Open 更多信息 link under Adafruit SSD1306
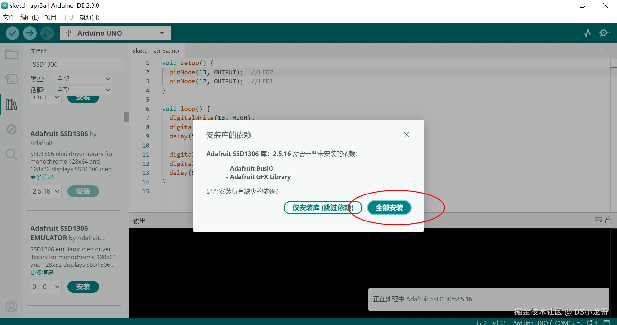Screen dimensions: 617x325 (x=42, y=177)
